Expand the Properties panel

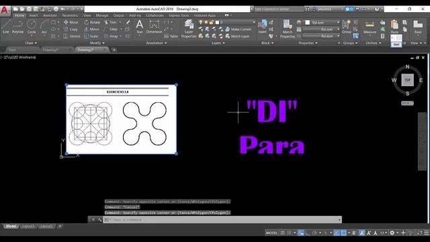(308, 43)
